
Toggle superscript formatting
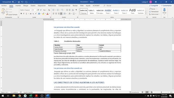coord(36,14)
